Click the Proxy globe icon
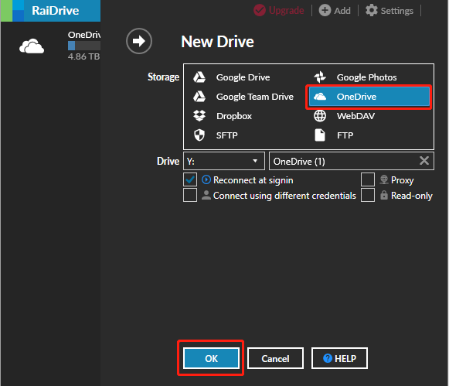The height and width of the screenshot is (386, 449). click(384, 179)
